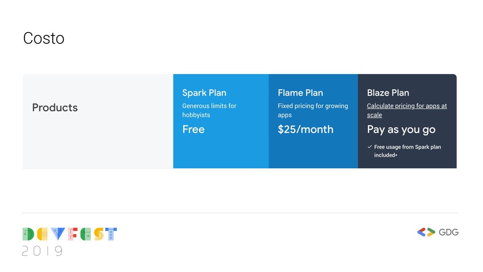This screenshot has height=272, width=483.
Task: Click the Pay as you go text
Action: tap(401, 129)
